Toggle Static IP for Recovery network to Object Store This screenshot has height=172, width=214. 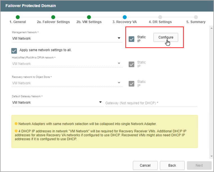click(131, 84)
